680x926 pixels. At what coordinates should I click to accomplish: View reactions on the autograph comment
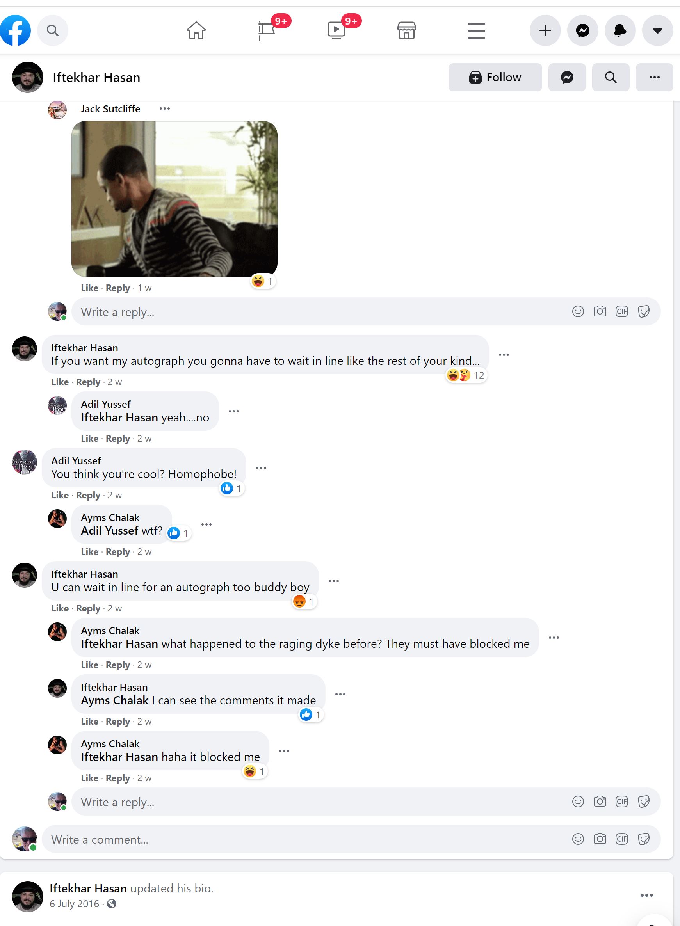pyautogui.click(x=466, y=375)
